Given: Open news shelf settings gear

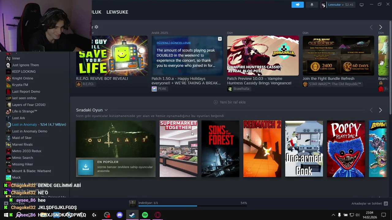Looking at the screenshot, I should (x=96, y=27).
